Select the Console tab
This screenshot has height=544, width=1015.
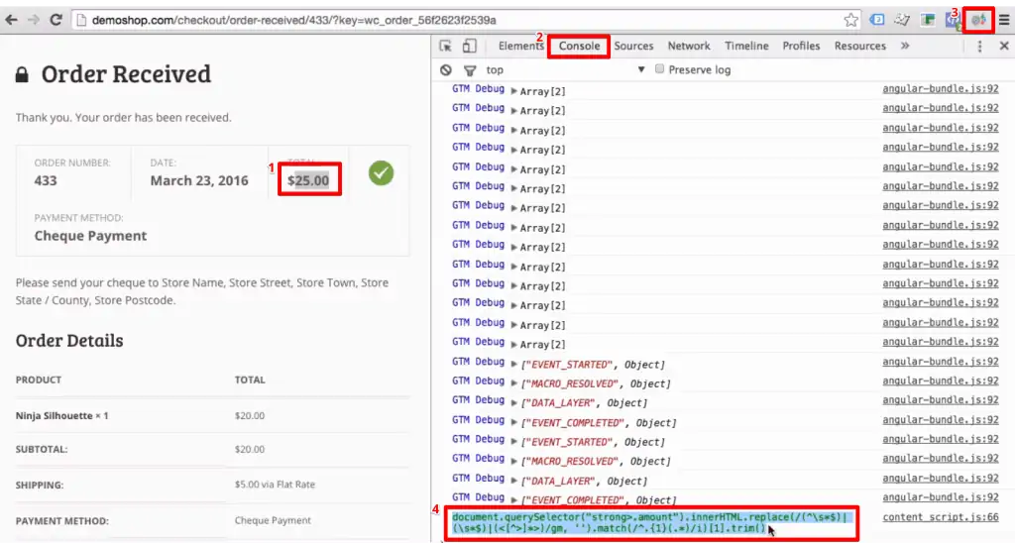tap(579, 46)
